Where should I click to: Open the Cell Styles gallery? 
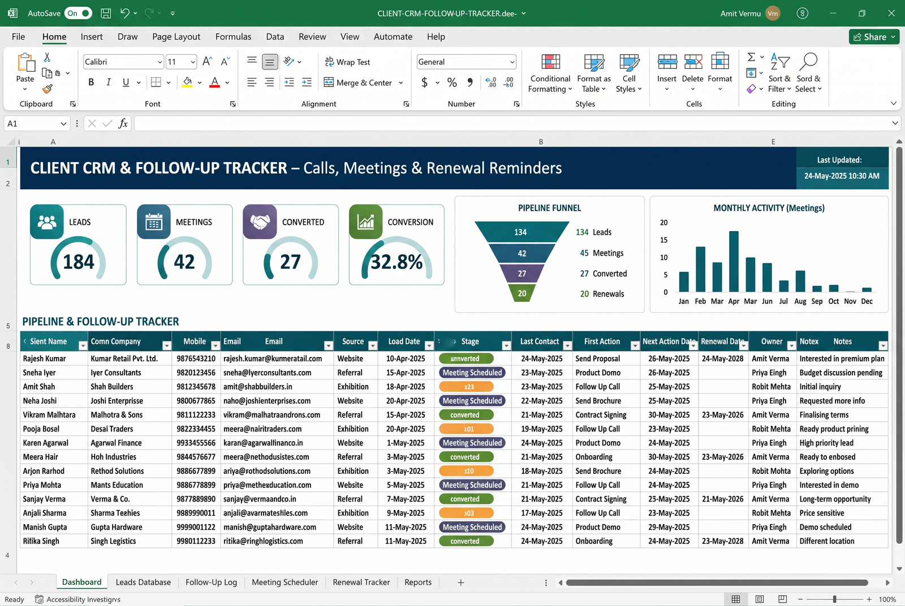629,73
